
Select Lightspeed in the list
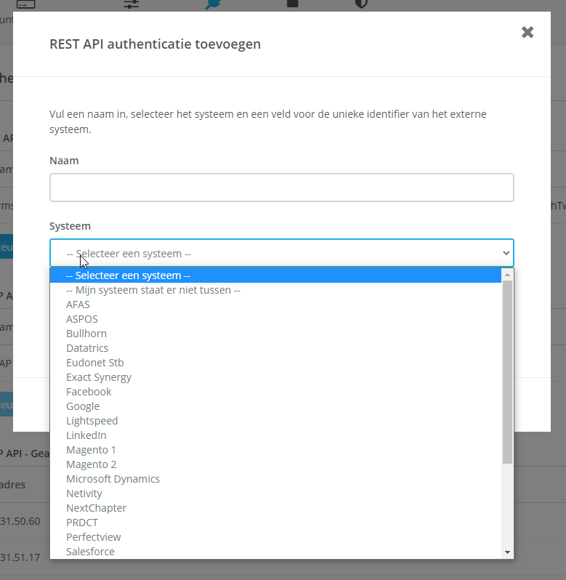tap(92, 421)
